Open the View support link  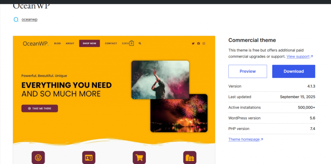coord(300,56)
